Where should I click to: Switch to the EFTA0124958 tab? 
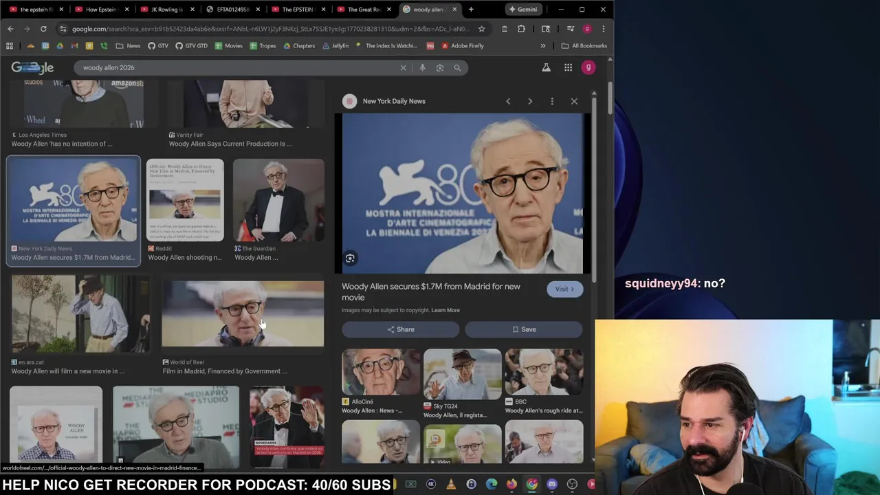pyautogui.click(x=231, y=9)
